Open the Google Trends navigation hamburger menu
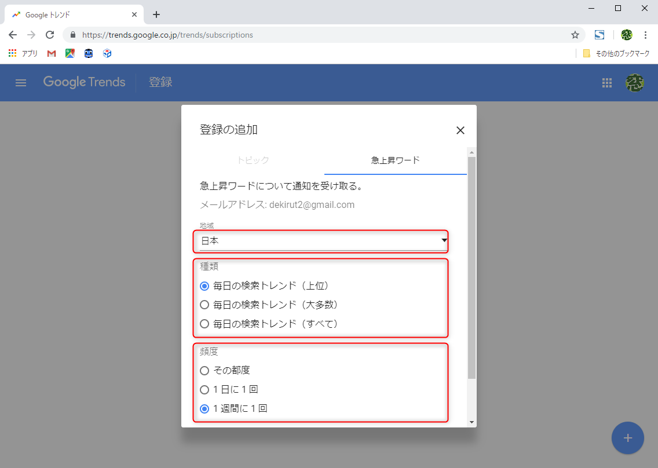Screen dimensions: 658x468 pos(21,82)
